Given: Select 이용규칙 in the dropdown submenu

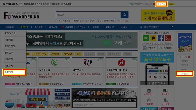Looking at the screenshot, I should [x=15, y=66].
